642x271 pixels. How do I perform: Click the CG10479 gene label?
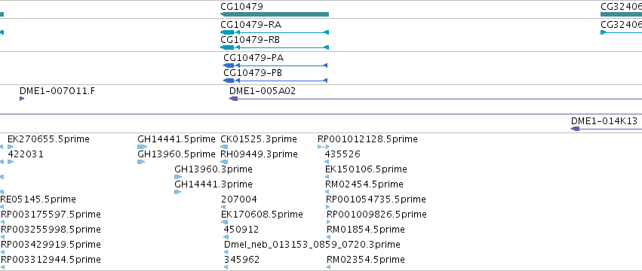pos(241,7)
